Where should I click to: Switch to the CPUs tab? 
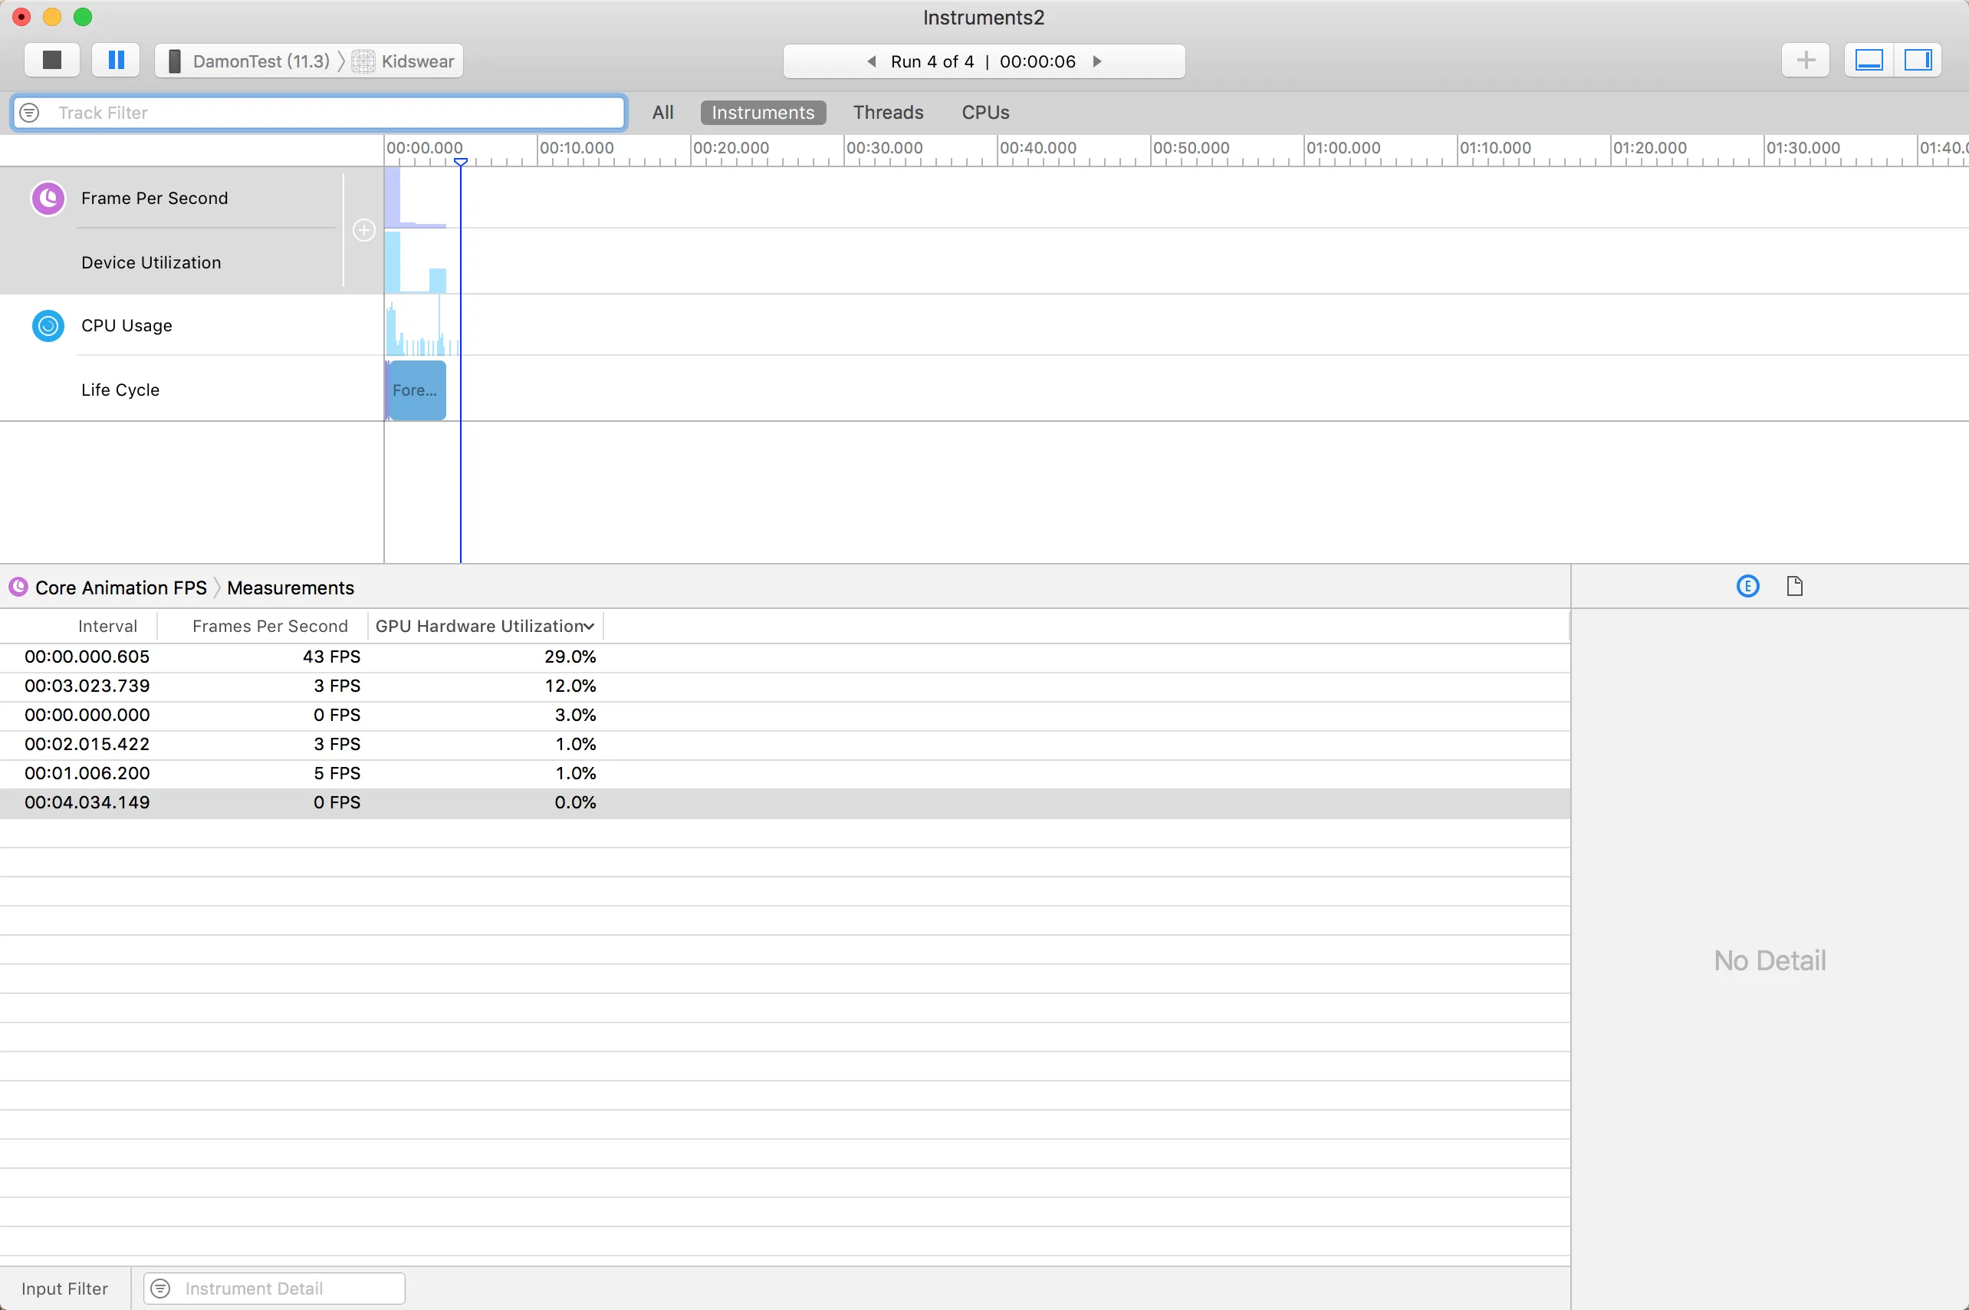(984, 113)
